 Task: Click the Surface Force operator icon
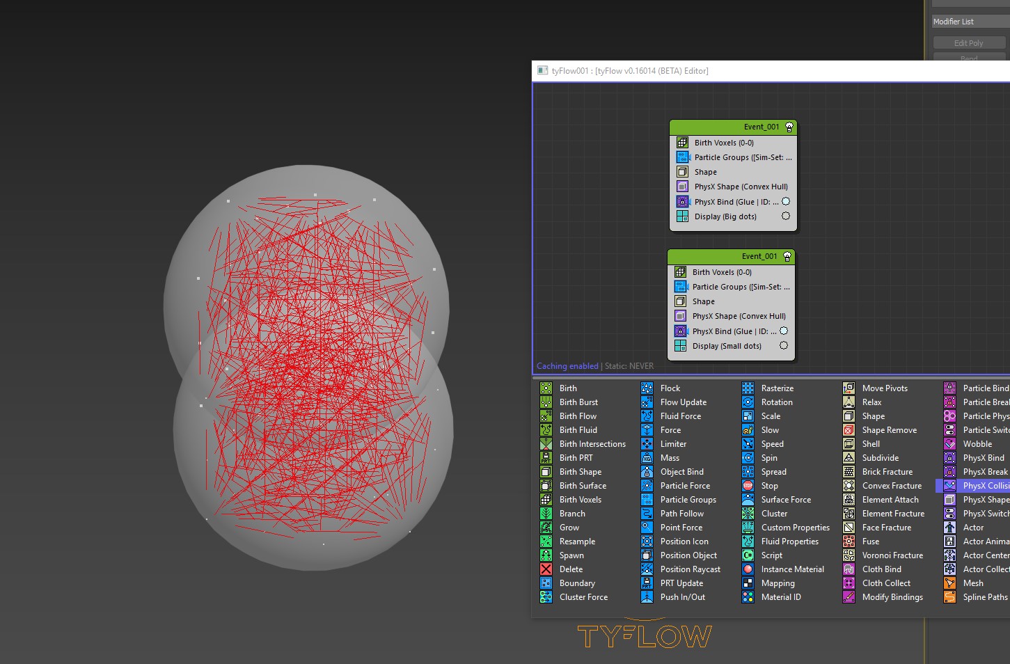(748, 500)
